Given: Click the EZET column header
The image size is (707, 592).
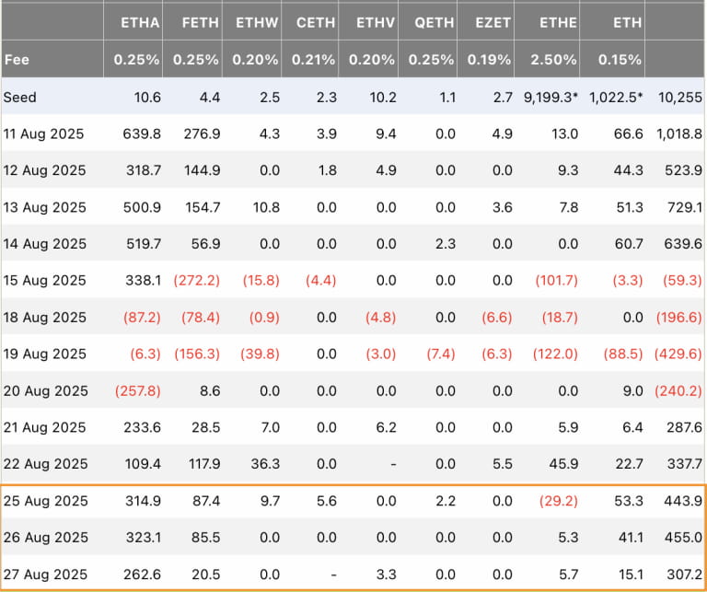Looking at the screenshot, I should [x=493, y=23].
